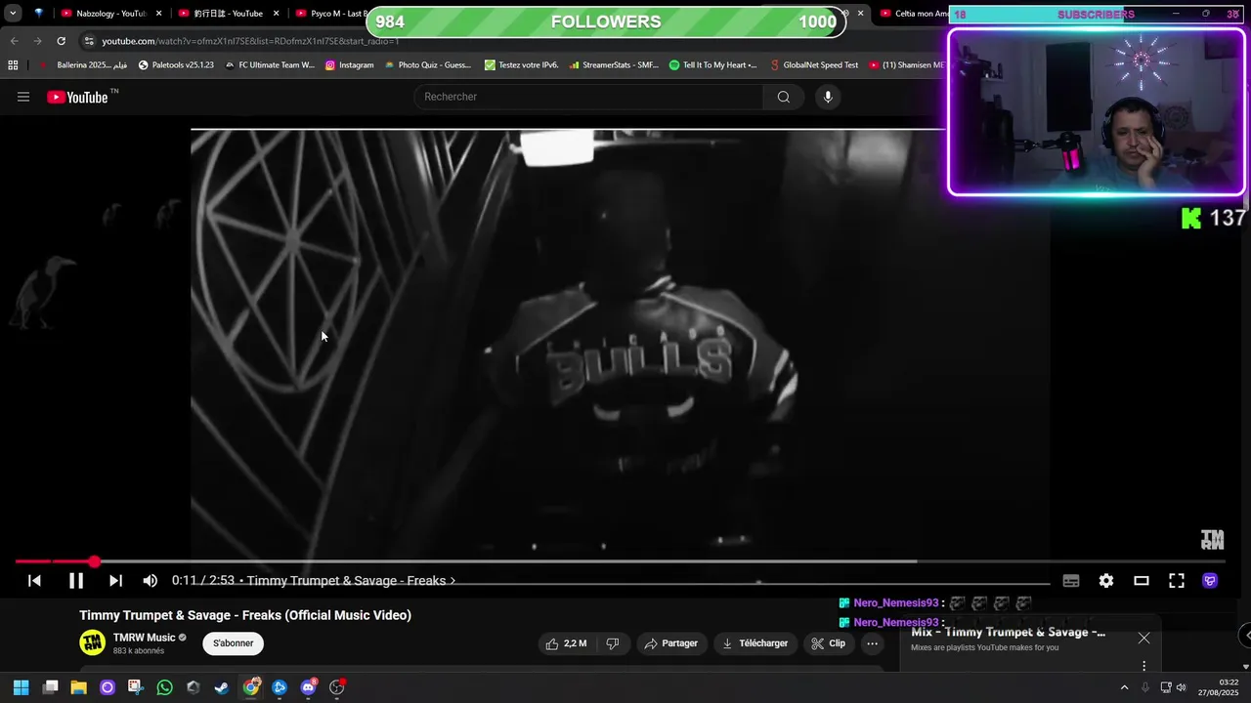Open the YouTube guide hamburger menu

[23, 97]
